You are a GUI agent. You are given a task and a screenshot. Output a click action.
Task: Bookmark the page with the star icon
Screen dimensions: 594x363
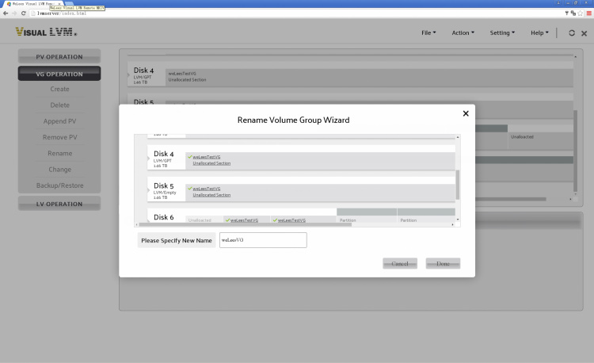click(x=580, y=13)
